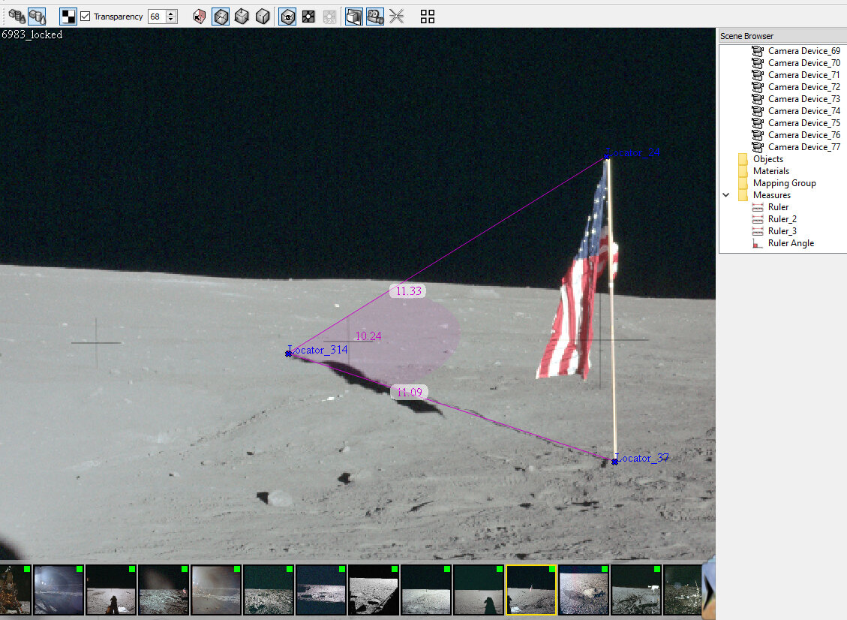Select Camera Device_73 in Scene Browser
The image size is (847, 620).
click(x=803, y=99)
